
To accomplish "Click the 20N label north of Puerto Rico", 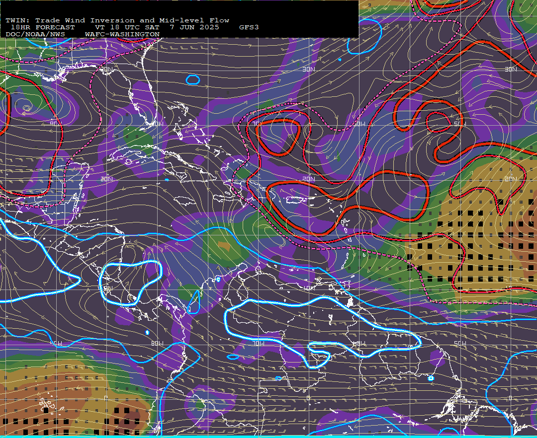I will (309, 179).
